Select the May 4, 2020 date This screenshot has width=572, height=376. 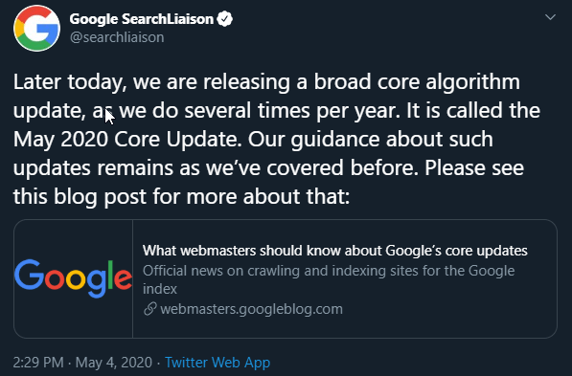click(x=114, y=363)
